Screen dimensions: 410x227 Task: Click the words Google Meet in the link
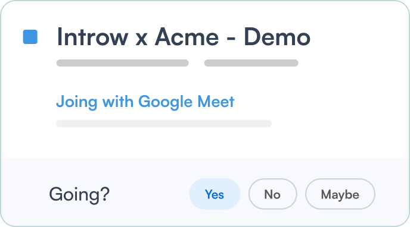click(186, 102)
